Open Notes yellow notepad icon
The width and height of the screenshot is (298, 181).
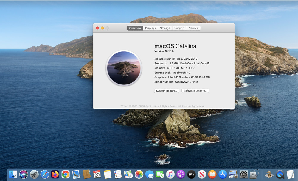(107, 174)
